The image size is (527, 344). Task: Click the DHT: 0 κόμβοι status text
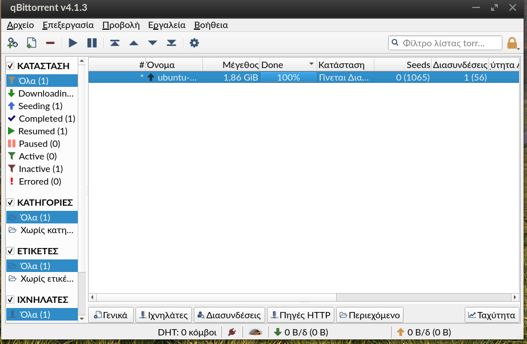pos(187,332)
